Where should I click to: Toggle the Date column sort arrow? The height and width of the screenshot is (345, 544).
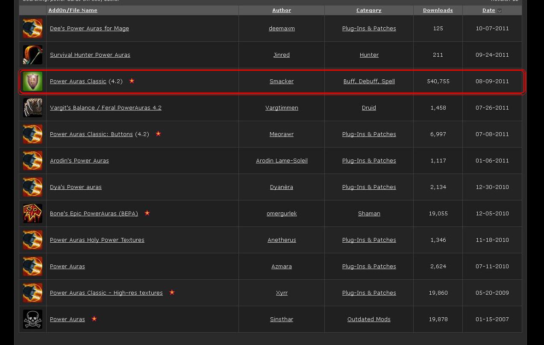500,11
